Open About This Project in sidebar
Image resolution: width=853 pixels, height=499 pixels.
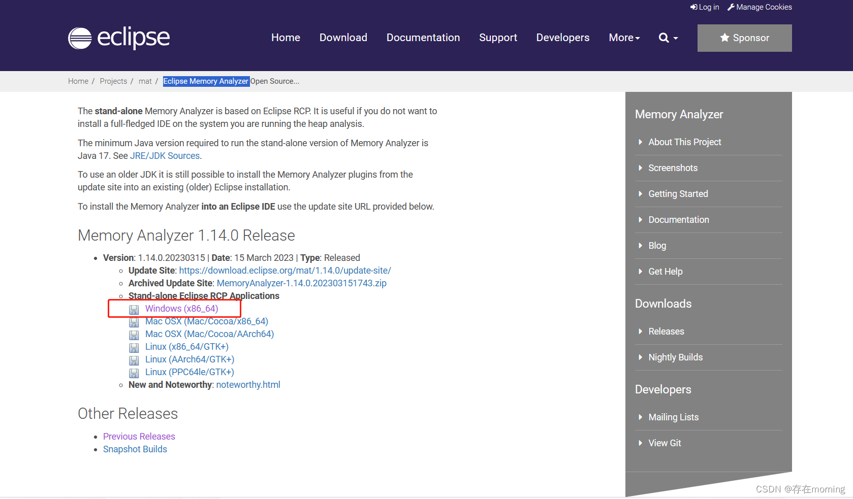coord(685,142)
